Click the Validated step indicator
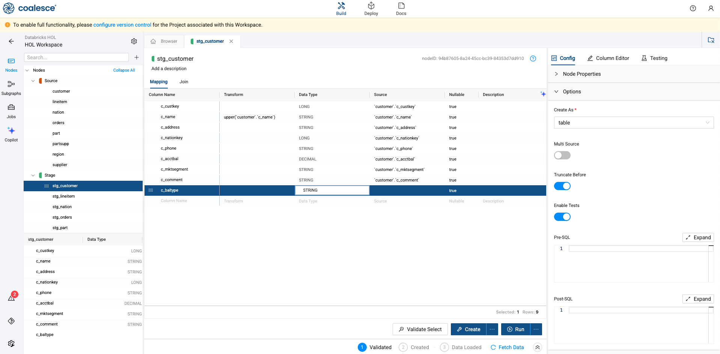The height and width of the screenshot is (354, 720). coord(375,347)
